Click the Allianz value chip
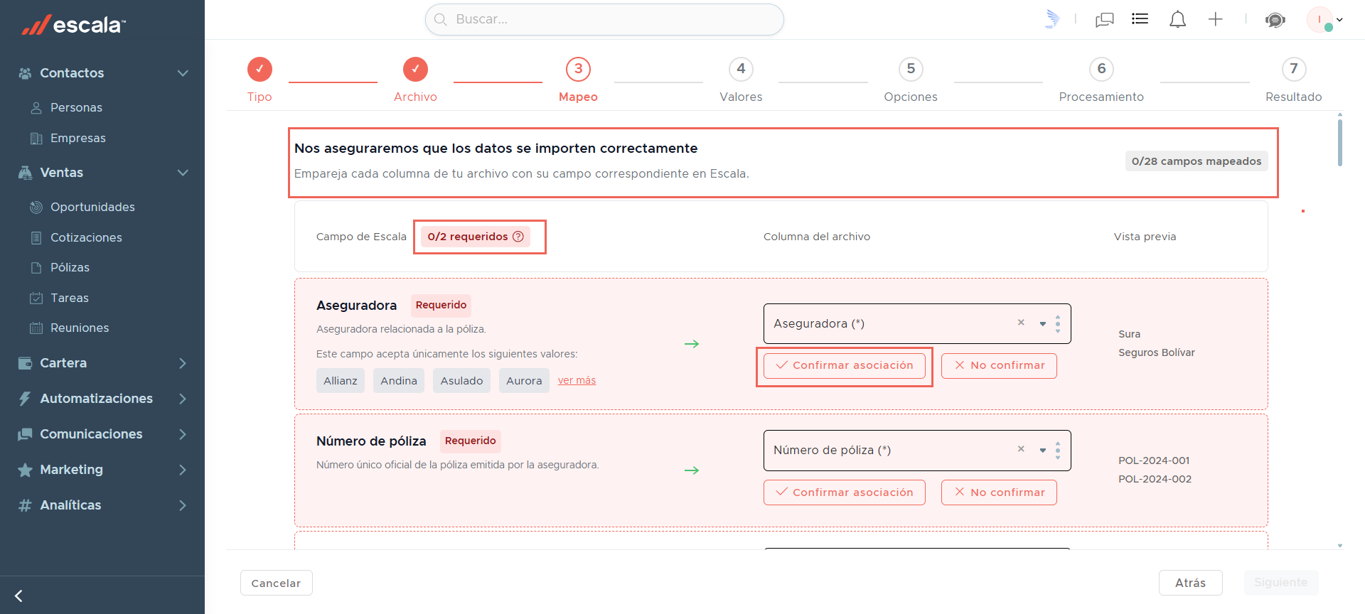The width and height of the screenshot is (1365, 614). [x=341, y=381]
